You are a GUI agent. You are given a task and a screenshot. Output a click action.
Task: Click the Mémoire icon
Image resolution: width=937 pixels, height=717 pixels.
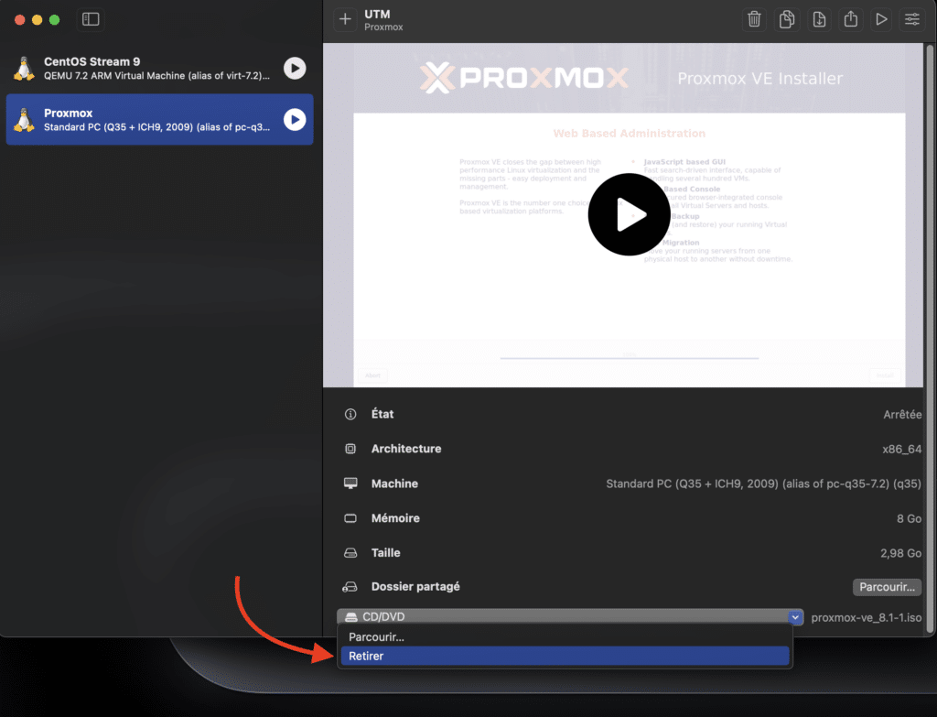pyautogui.click(x=350, y=518)
